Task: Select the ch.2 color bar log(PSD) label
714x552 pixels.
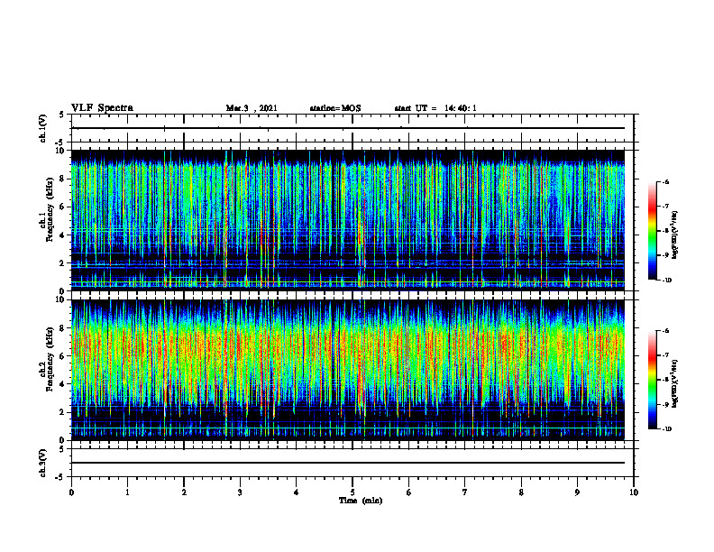Action: click(675, 382)
